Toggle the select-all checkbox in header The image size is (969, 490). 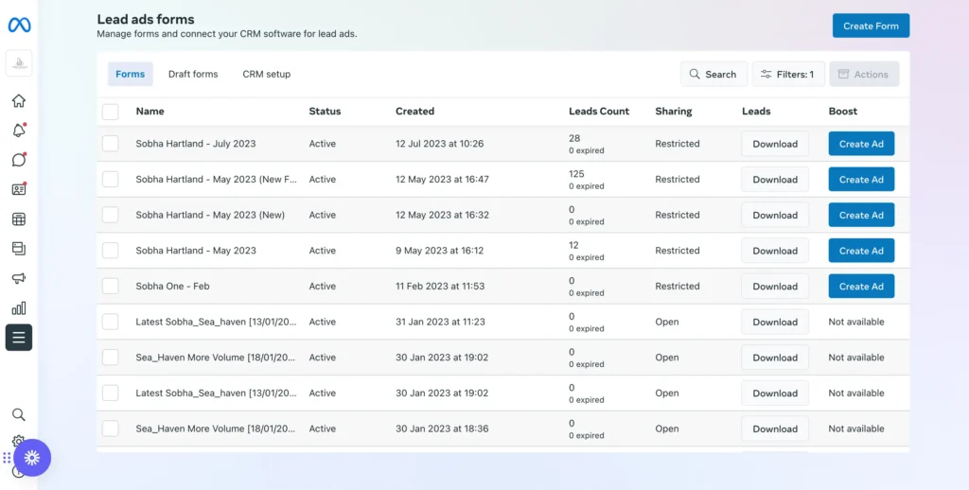tap(111, 112)
